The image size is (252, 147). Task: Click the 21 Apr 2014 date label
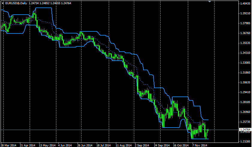pos(28,145)
